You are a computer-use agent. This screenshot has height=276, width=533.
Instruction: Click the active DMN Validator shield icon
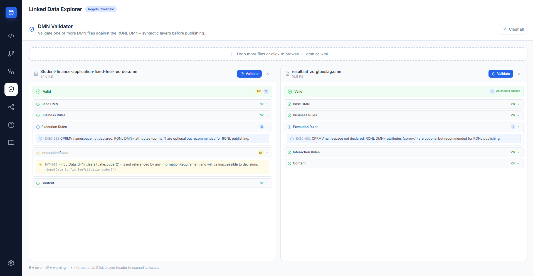click(x=11, y=89)
